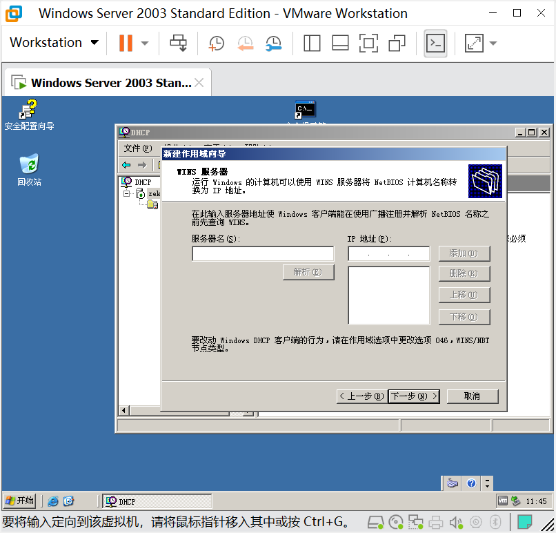Click the network tray icon beside clock
The image size is (556, 533).
515,501
